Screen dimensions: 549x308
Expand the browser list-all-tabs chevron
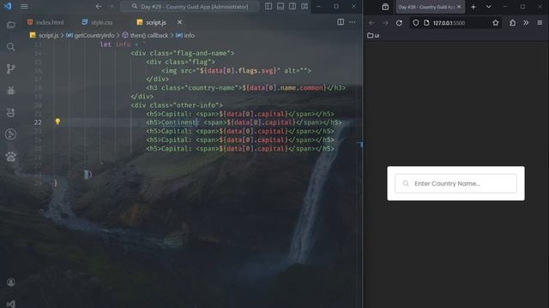(x=489, y=7)
